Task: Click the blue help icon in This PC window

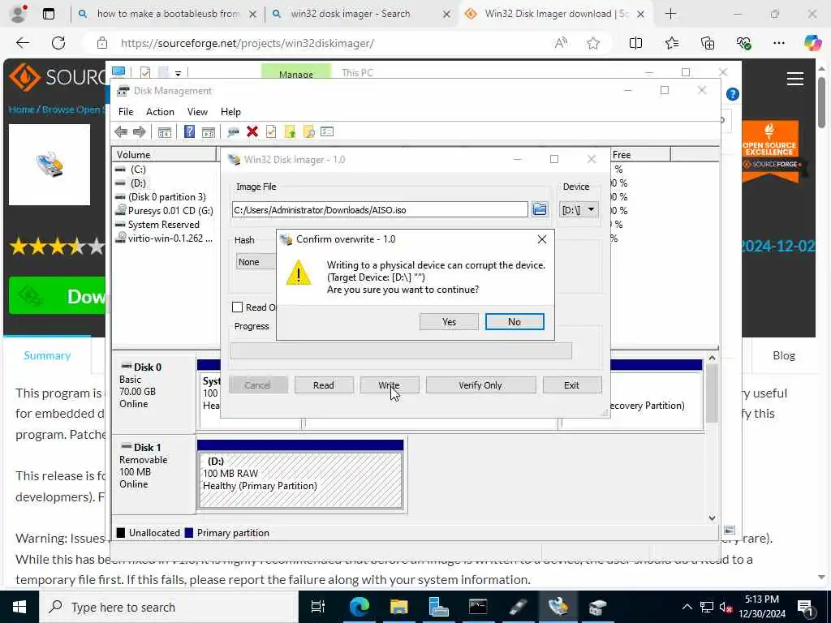Action: pyautogui.click(x=733, y=94)
